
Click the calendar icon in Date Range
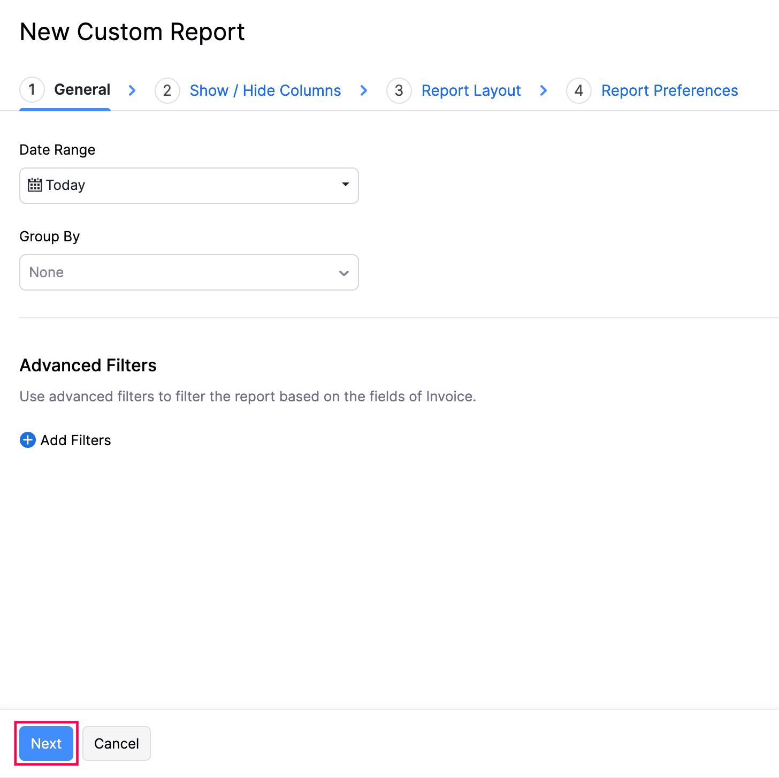point(35,185)
